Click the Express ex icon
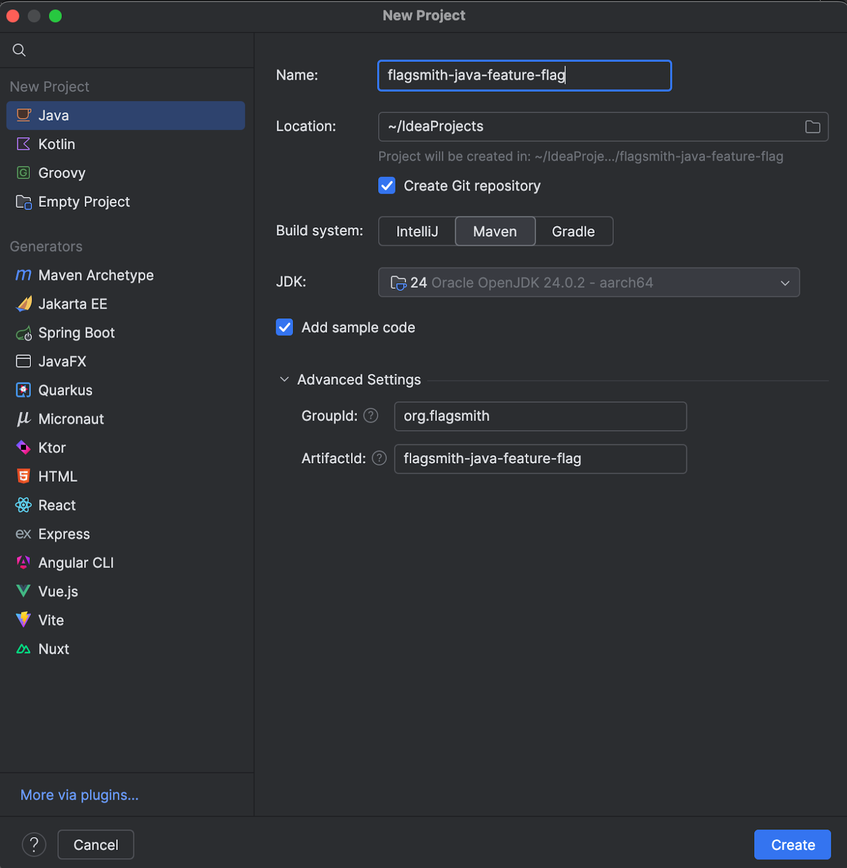847x868 pixels. (x=23, y=534)
